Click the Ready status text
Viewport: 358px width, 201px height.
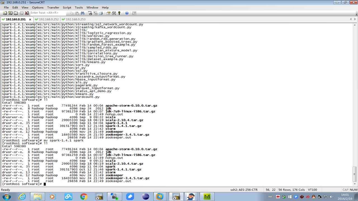(6, 190)
